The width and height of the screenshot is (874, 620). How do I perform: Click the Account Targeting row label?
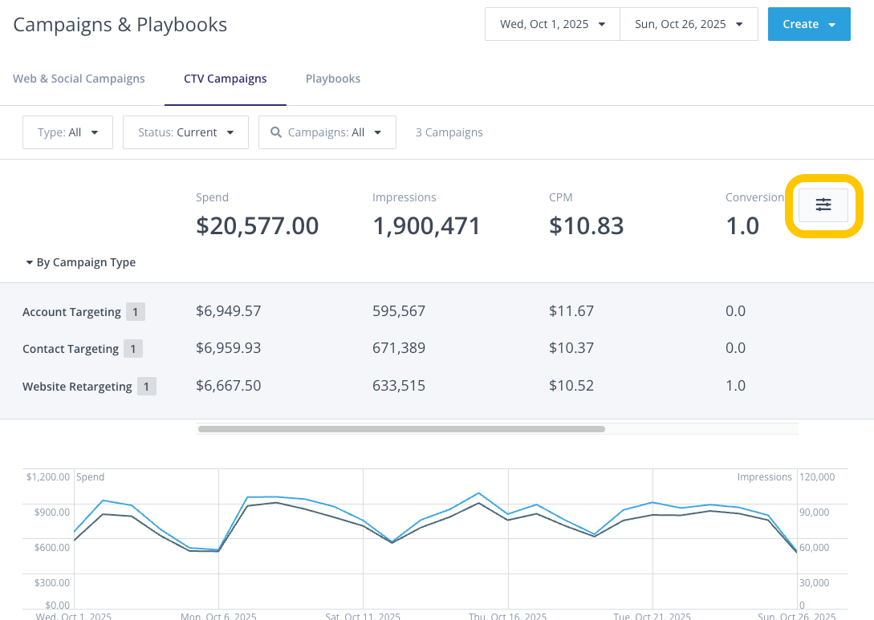[x=71, y=312]
